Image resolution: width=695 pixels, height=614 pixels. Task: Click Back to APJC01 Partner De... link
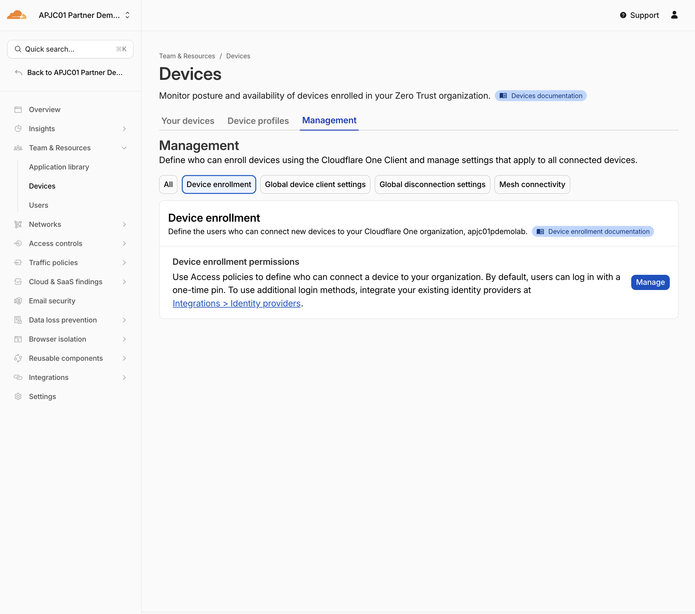(75, 72)
